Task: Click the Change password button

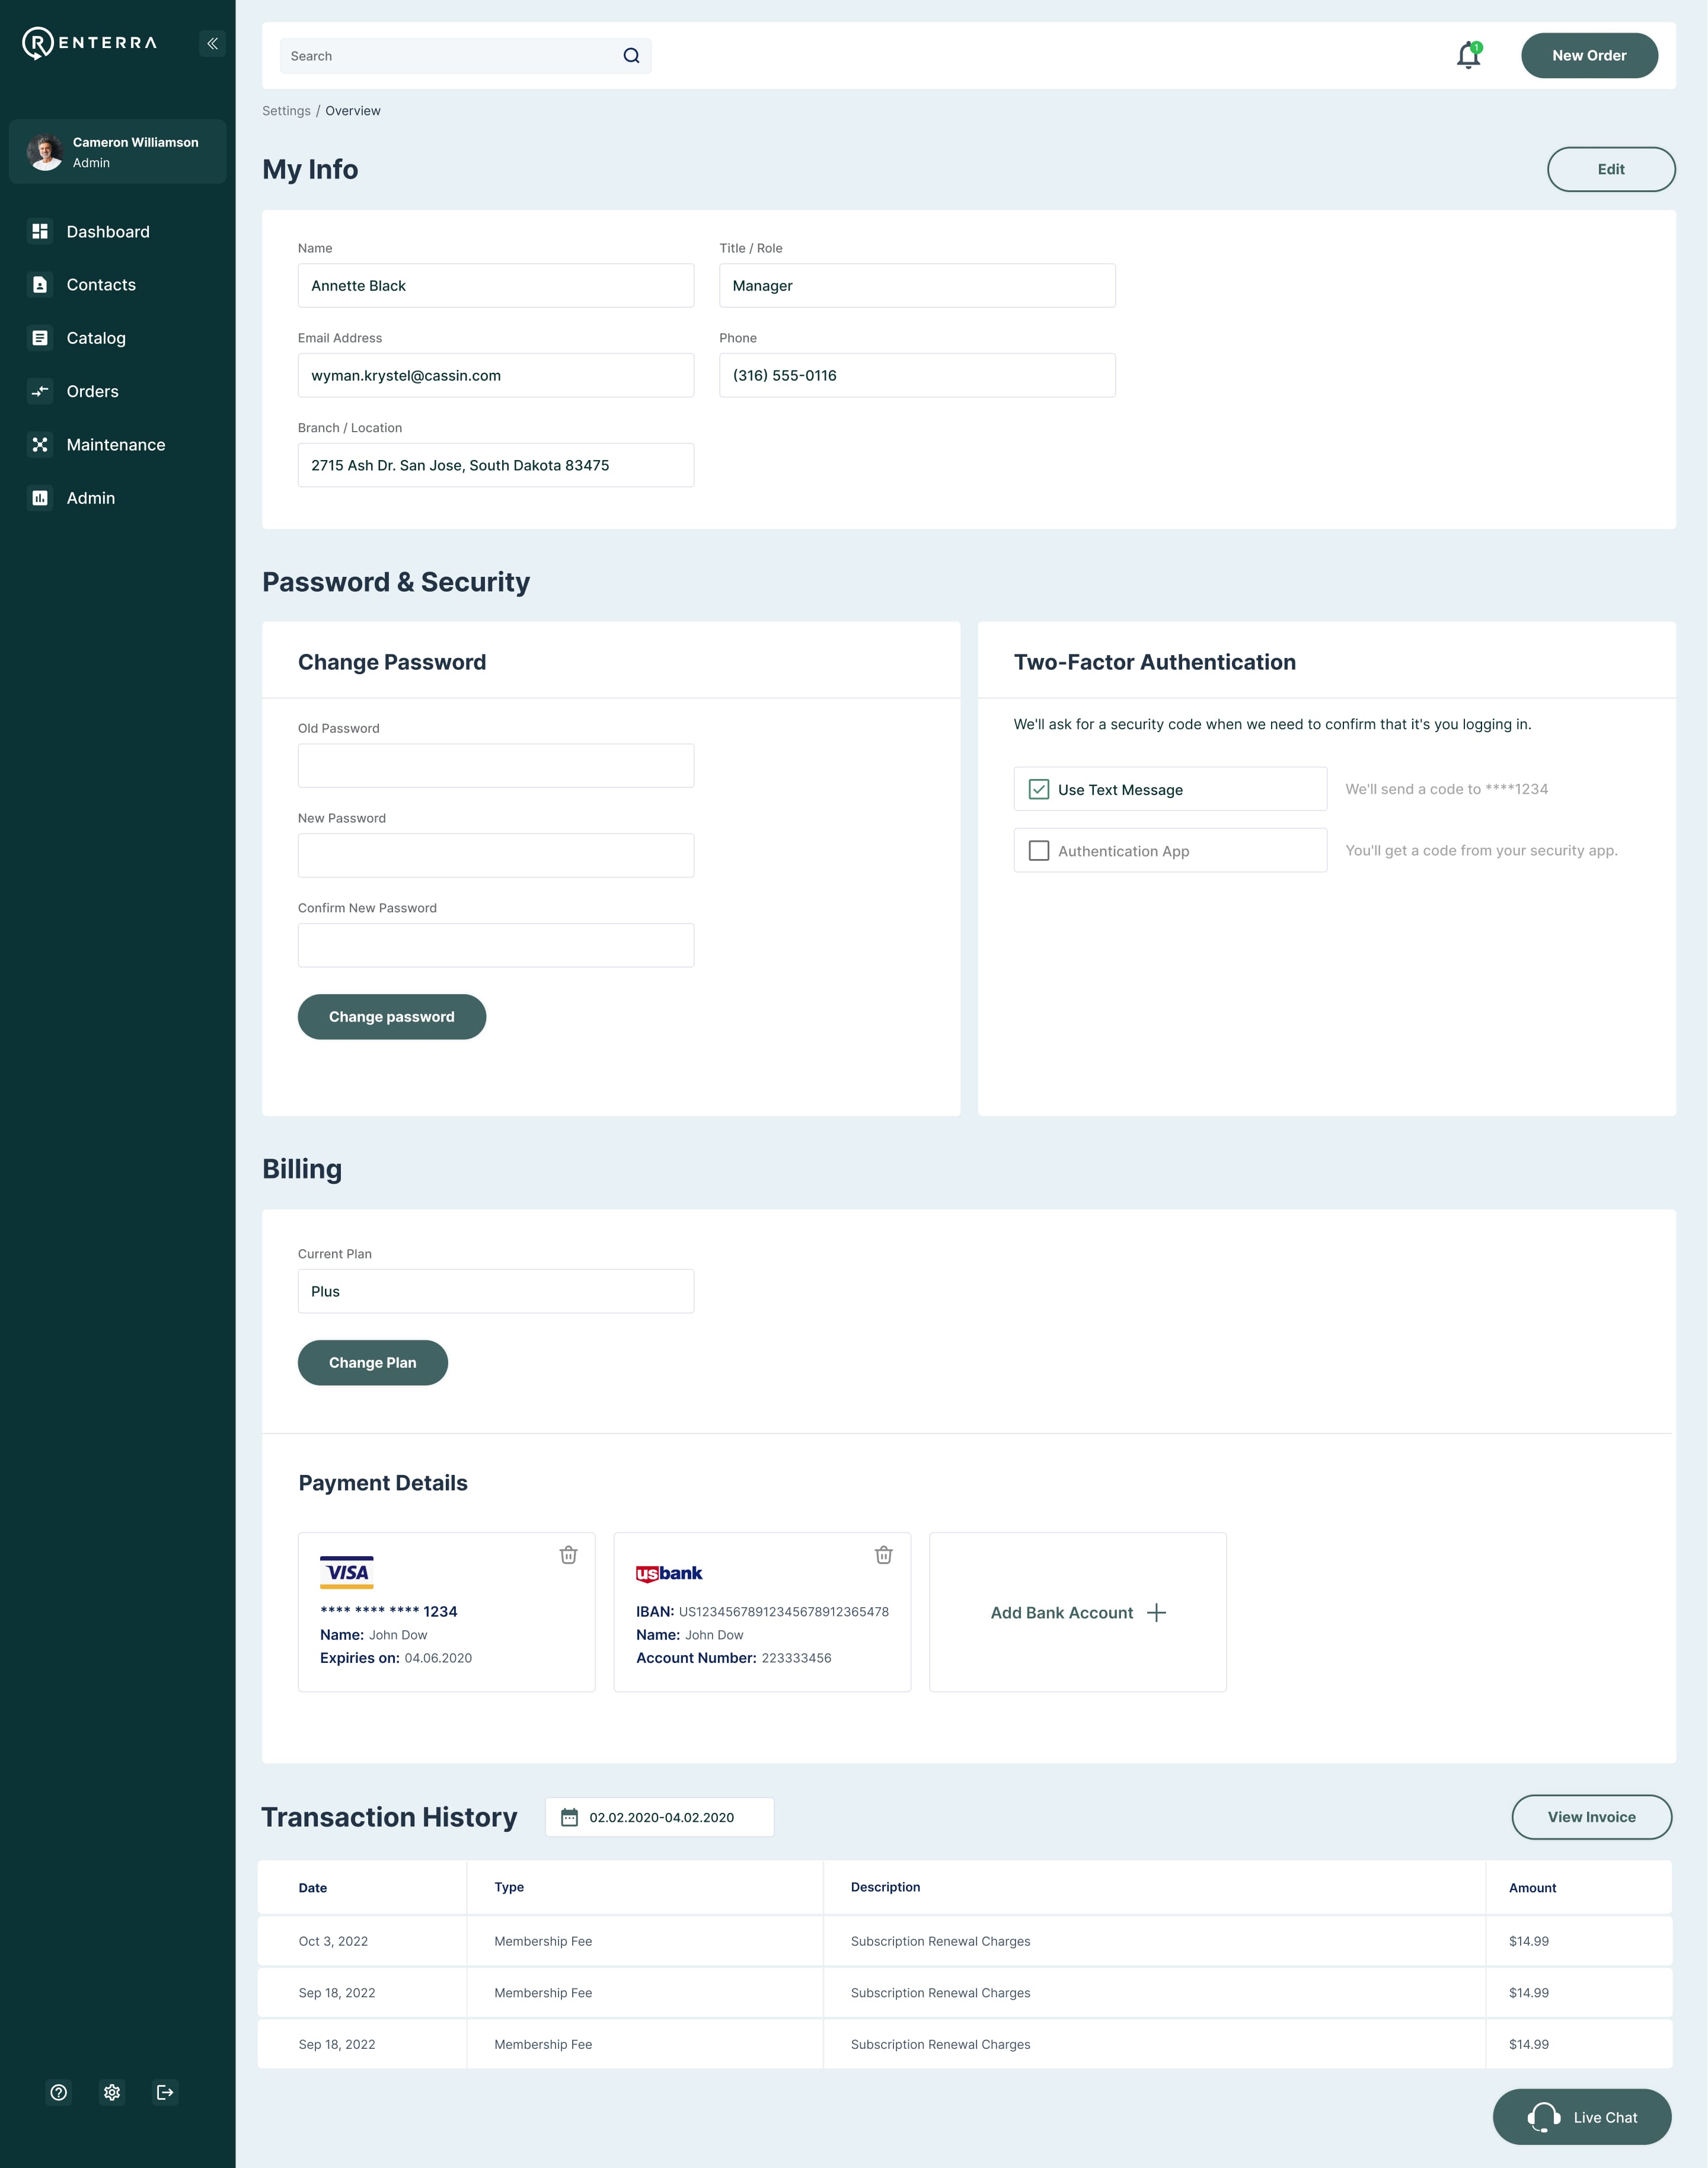Action: tap(392, 1017)
